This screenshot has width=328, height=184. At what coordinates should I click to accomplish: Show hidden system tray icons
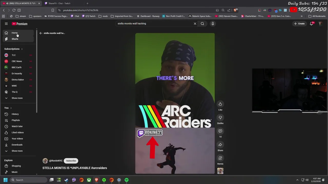pyautogui.click(x=297, y=180)
